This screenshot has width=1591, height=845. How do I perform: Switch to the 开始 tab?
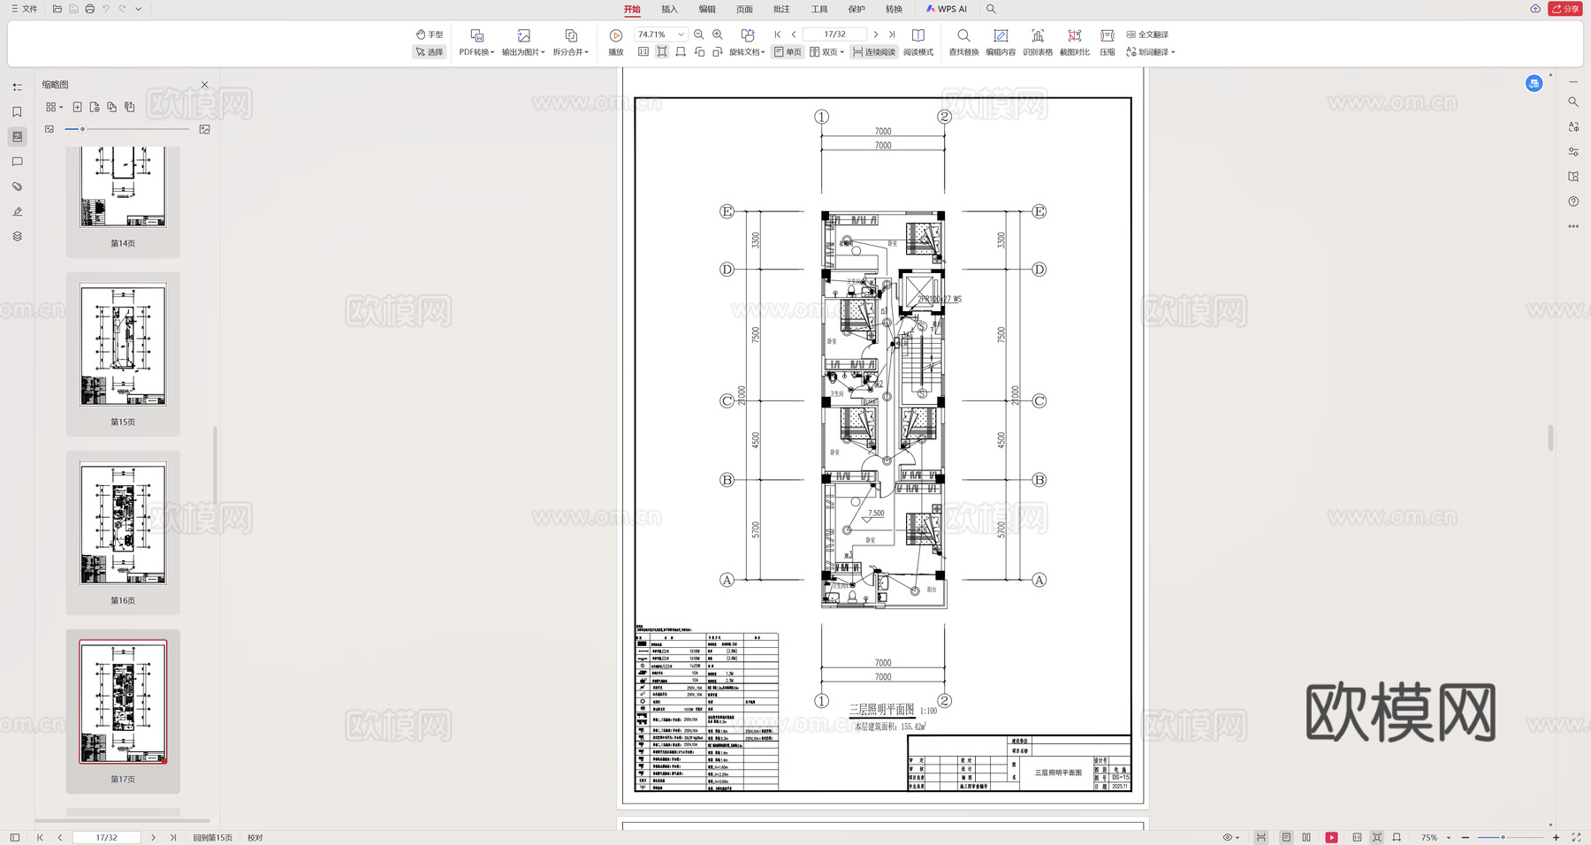632,9
